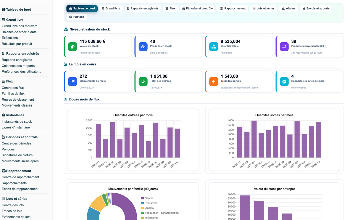Click the calendar-check icon beside sidebar Périodes et contrôle
Viewport: 355px width, 220px height.
pos(3,137)
